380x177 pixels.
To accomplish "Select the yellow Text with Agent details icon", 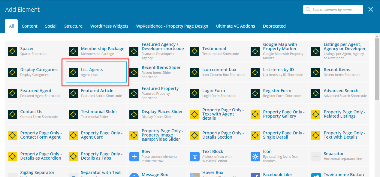I will pos(195,114).
